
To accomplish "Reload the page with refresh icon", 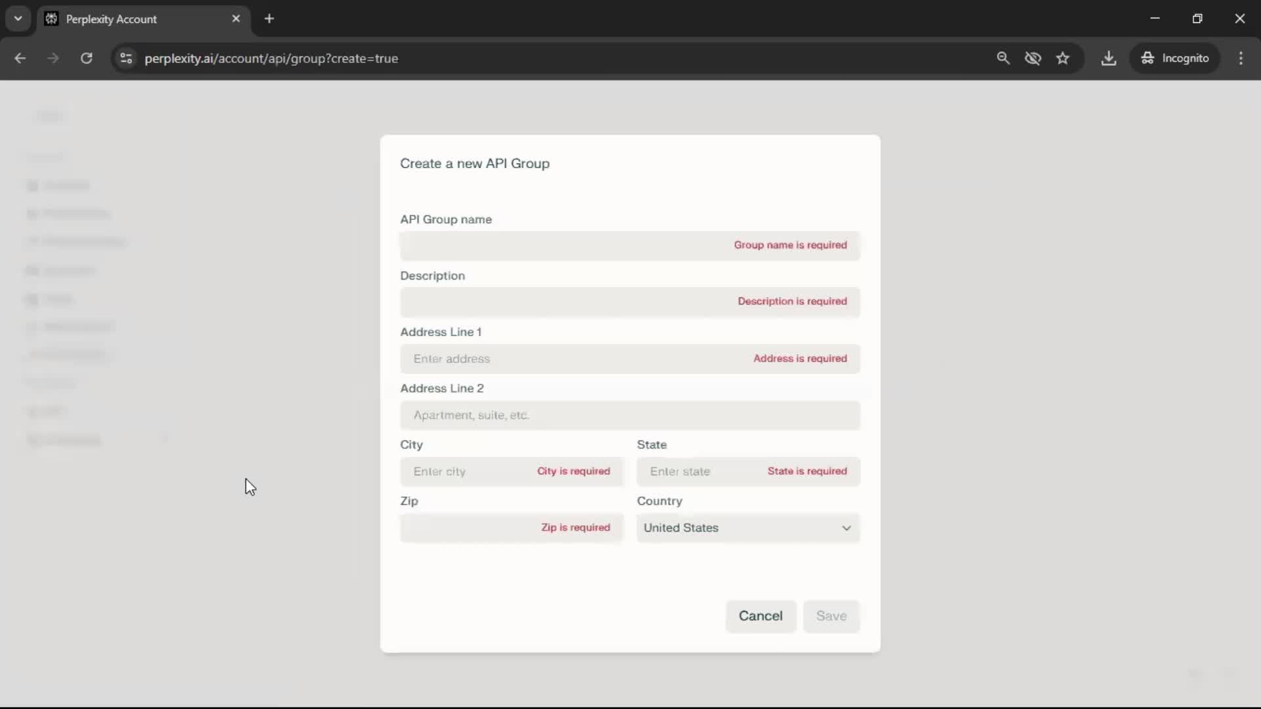I will tap(86, 58).
